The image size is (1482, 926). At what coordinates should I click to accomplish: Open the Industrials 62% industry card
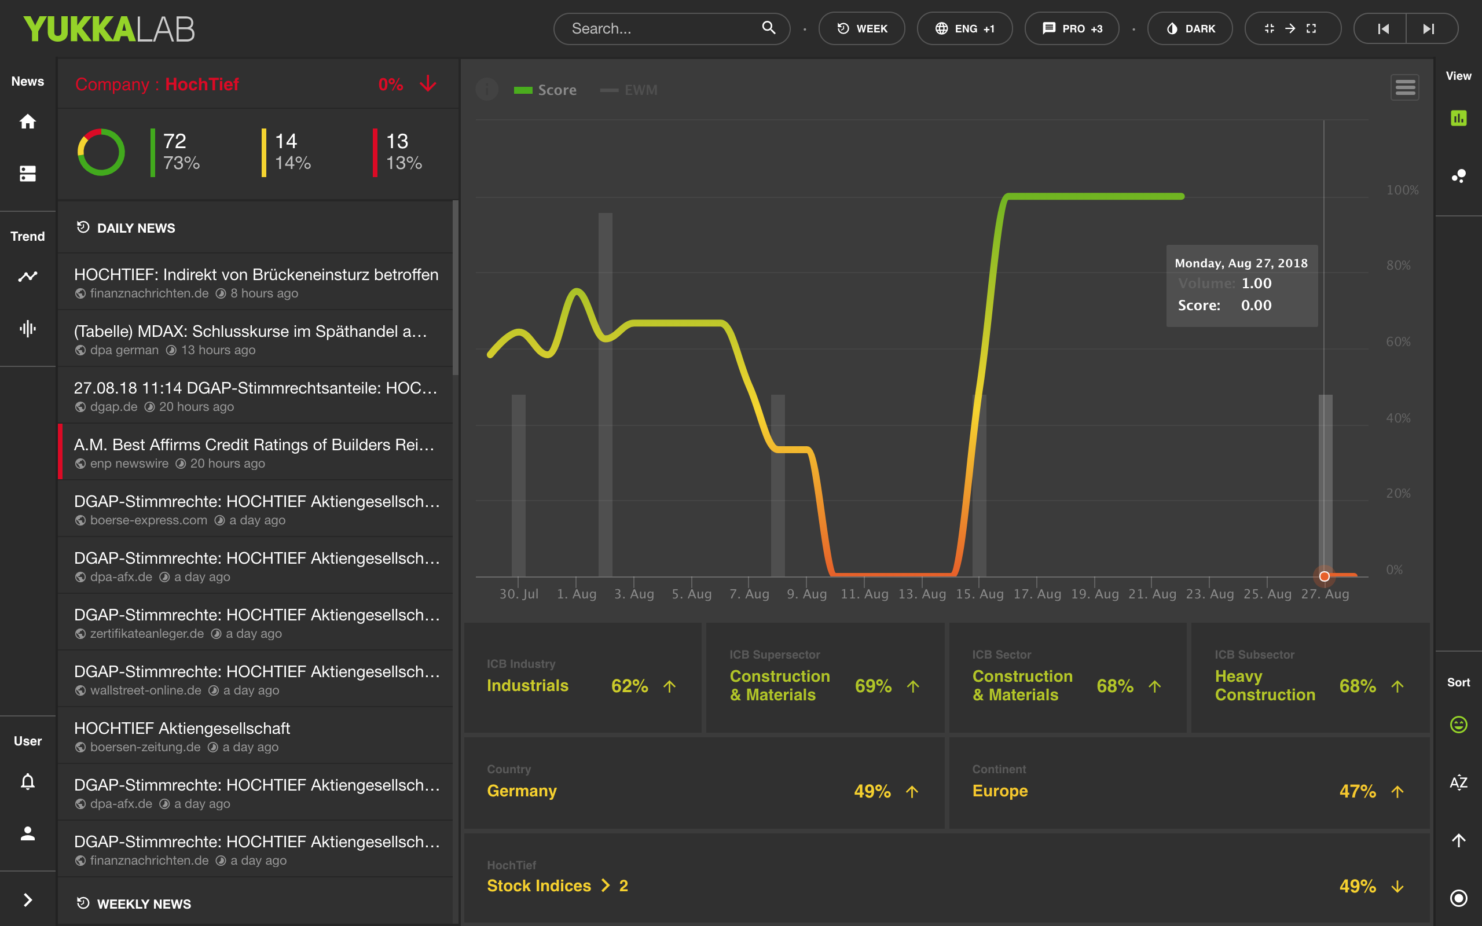point(582,677)
